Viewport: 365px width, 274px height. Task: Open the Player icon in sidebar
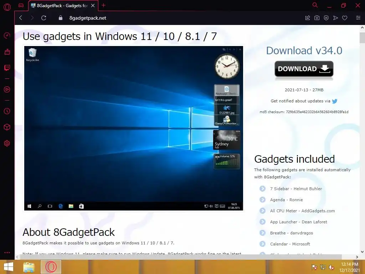click(x=7, y=90)
